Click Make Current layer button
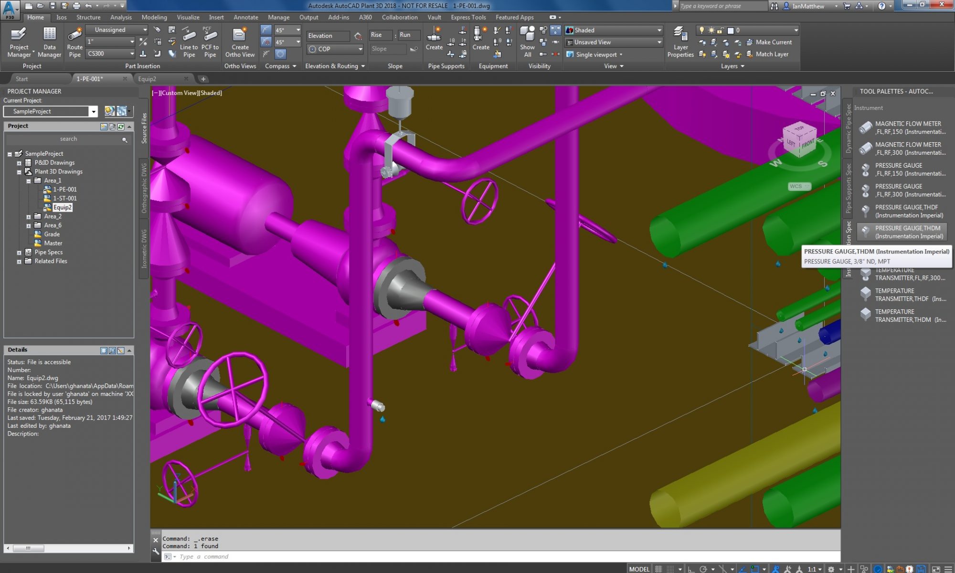Screen dimensions: 955x573 [769, 42]
